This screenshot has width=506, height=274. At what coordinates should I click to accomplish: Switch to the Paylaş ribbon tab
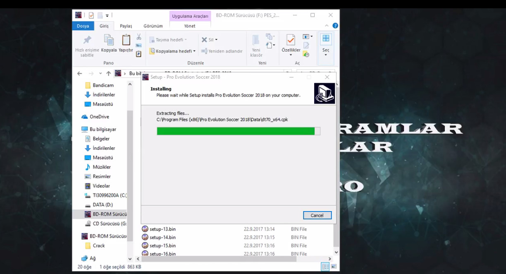pyautogui.click(x=126, y=26)
